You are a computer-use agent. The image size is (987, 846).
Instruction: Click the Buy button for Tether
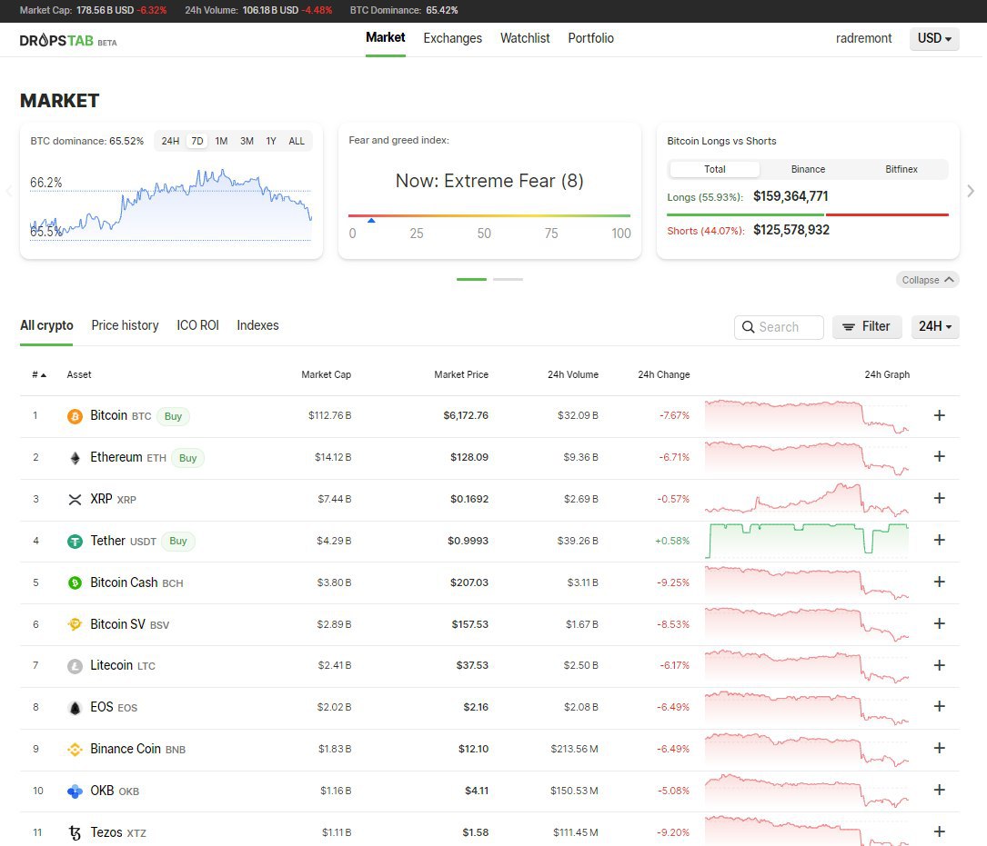178,541
